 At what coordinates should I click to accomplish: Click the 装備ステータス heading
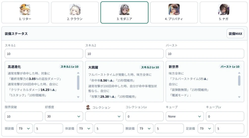[16, 34]
